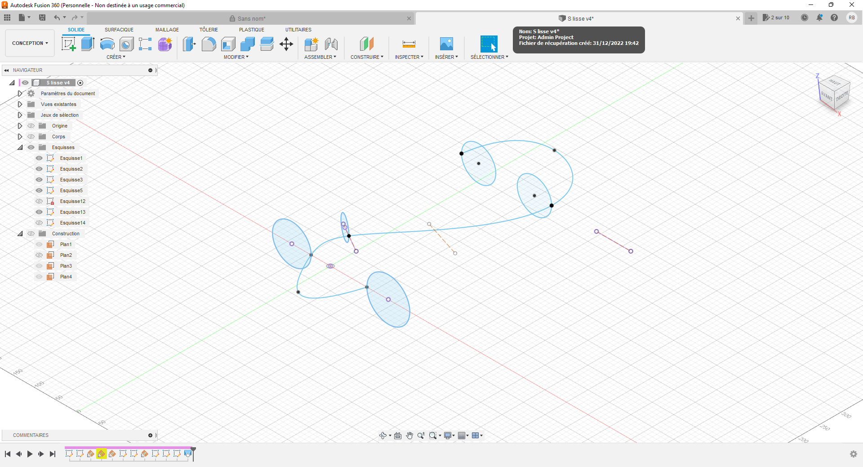The image size is (863, 467).
Task: Click the ASSEMBLER menu label
Action: click(x=320, y=57)
